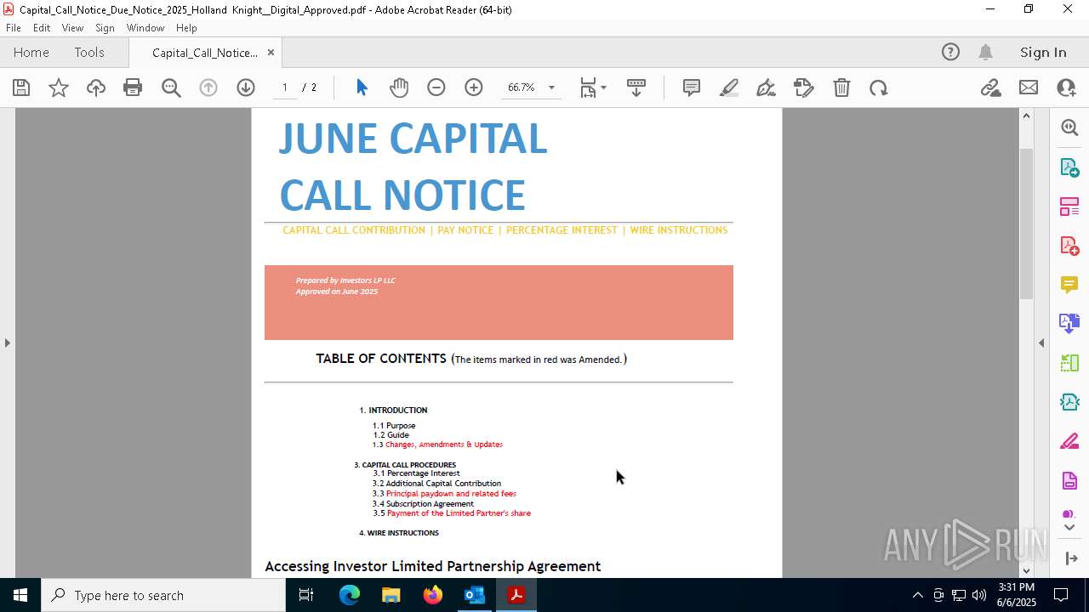Open the find text magnifier tool
This screenshot has height=612, width=1089.
pyautogui.click(x=171, y=88)
